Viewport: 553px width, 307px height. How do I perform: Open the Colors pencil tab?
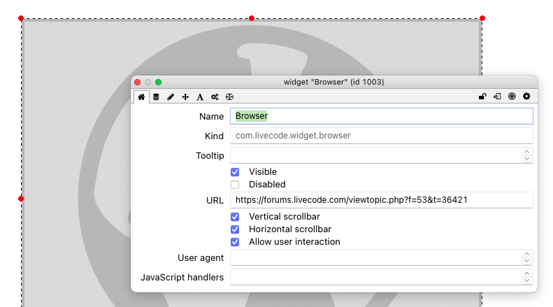coord(171,97)
